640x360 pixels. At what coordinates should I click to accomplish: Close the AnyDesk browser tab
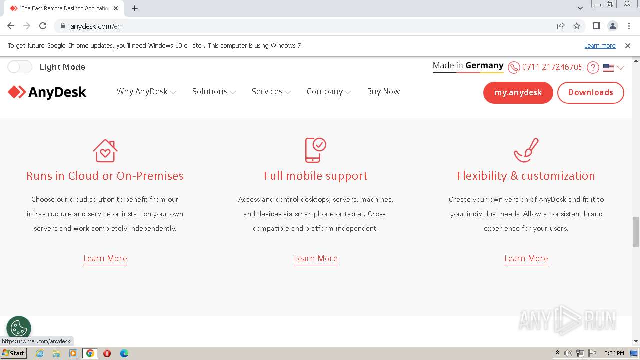pos(116,8)
